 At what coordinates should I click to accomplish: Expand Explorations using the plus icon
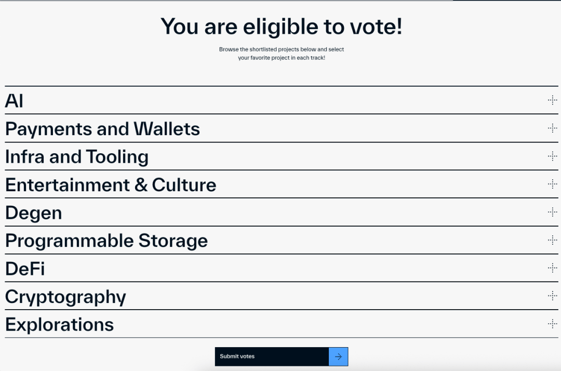[x=552, y=324]
